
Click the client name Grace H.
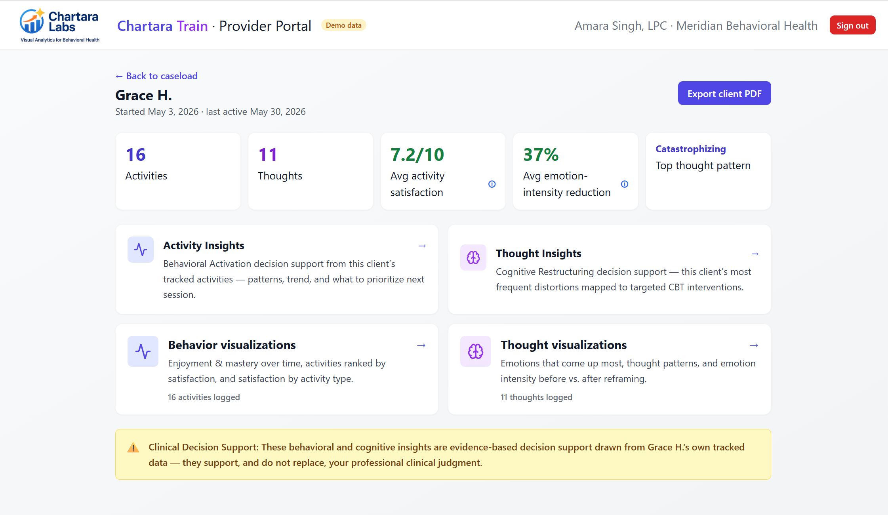[143, 95]
